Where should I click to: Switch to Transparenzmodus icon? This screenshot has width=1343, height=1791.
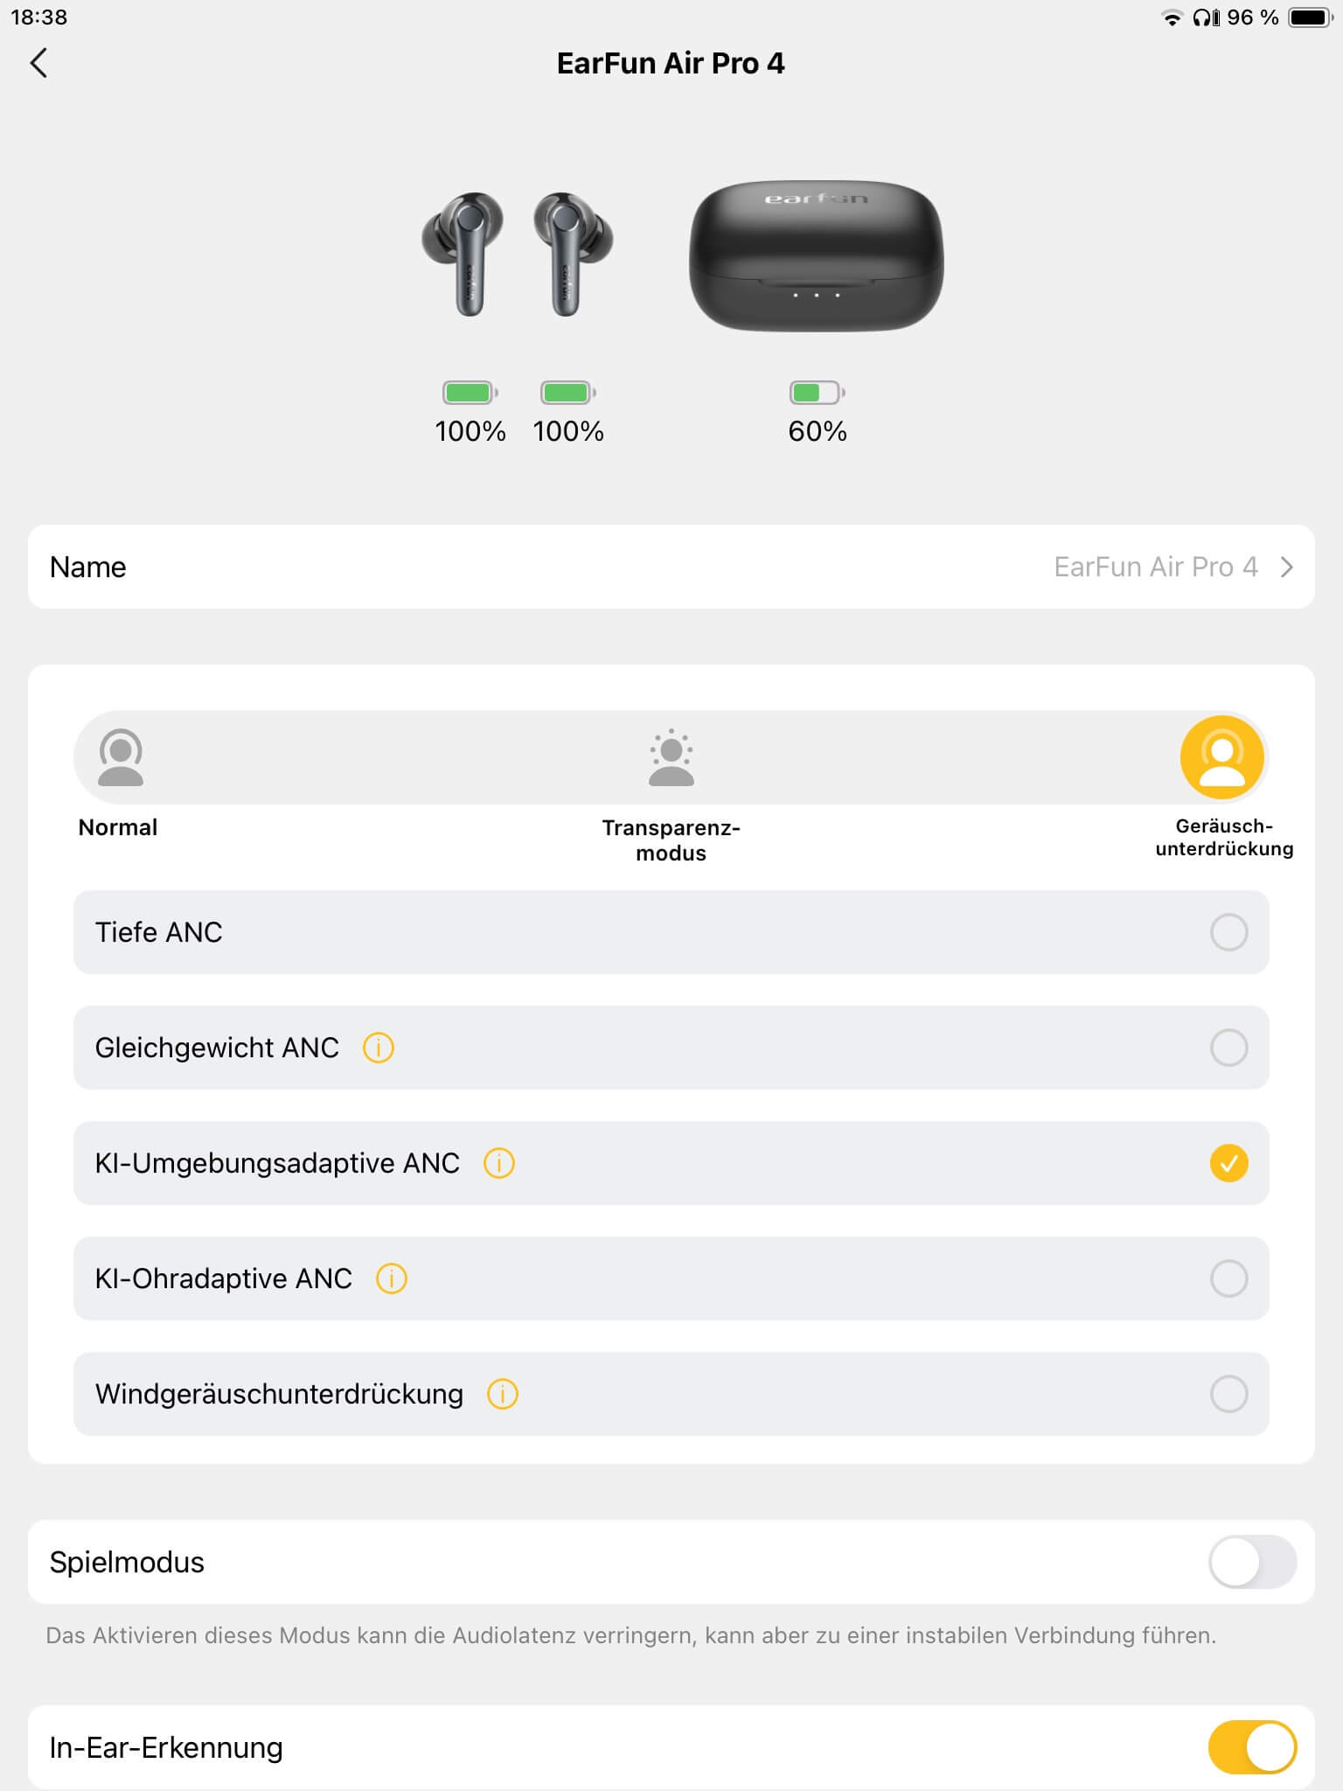(671, 757)
